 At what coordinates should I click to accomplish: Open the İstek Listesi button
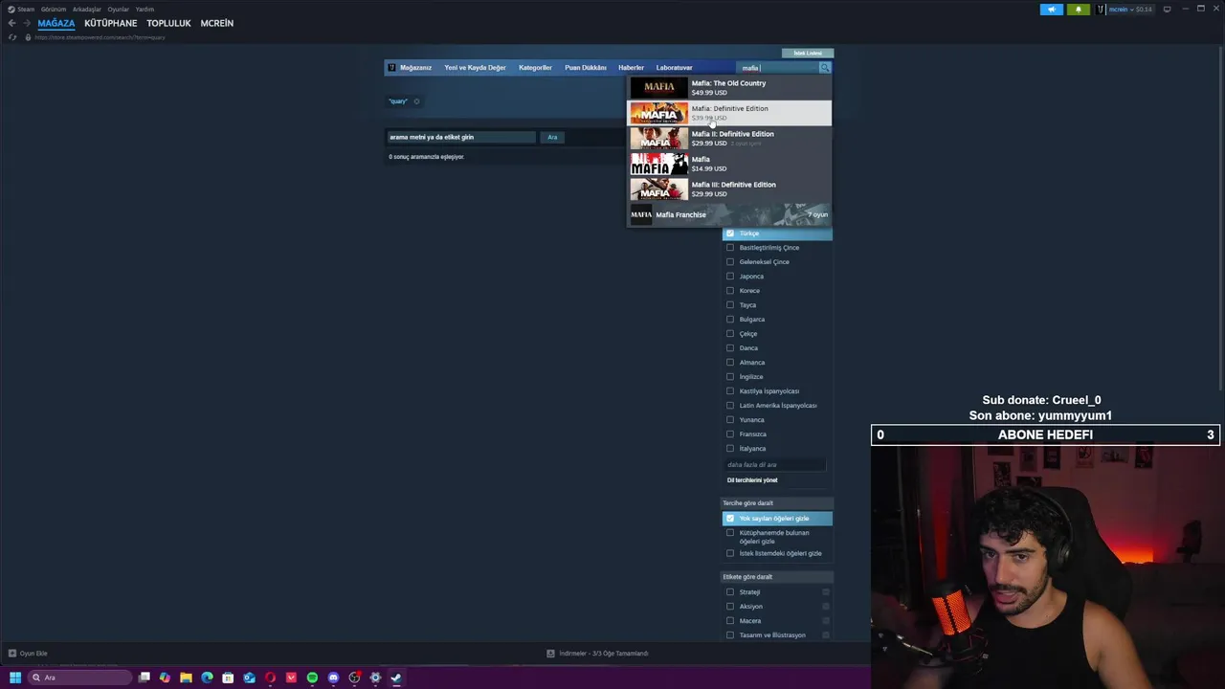(x=808, y=54)
